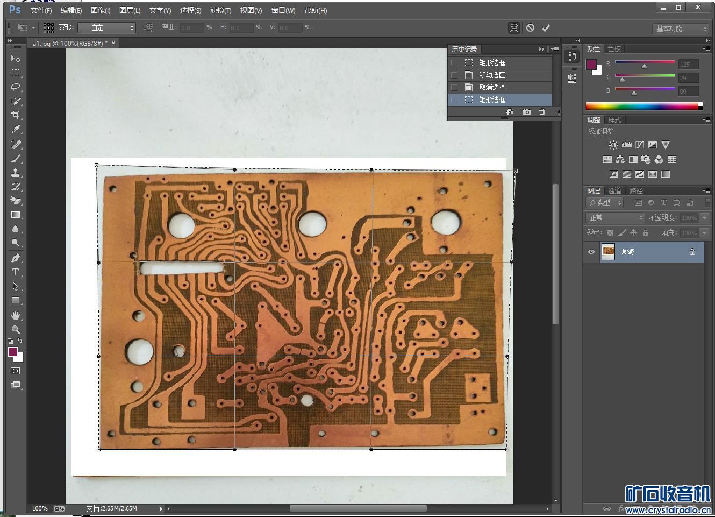Select the Zoom tool
Viewport: 715px width, 517px height.
tap(16, 329)
